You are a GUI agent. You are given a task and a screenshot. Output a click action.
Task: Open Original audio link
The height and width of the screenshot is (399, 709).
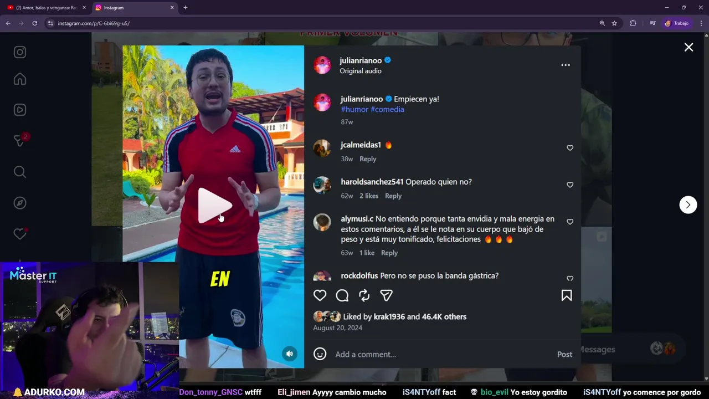361,71
